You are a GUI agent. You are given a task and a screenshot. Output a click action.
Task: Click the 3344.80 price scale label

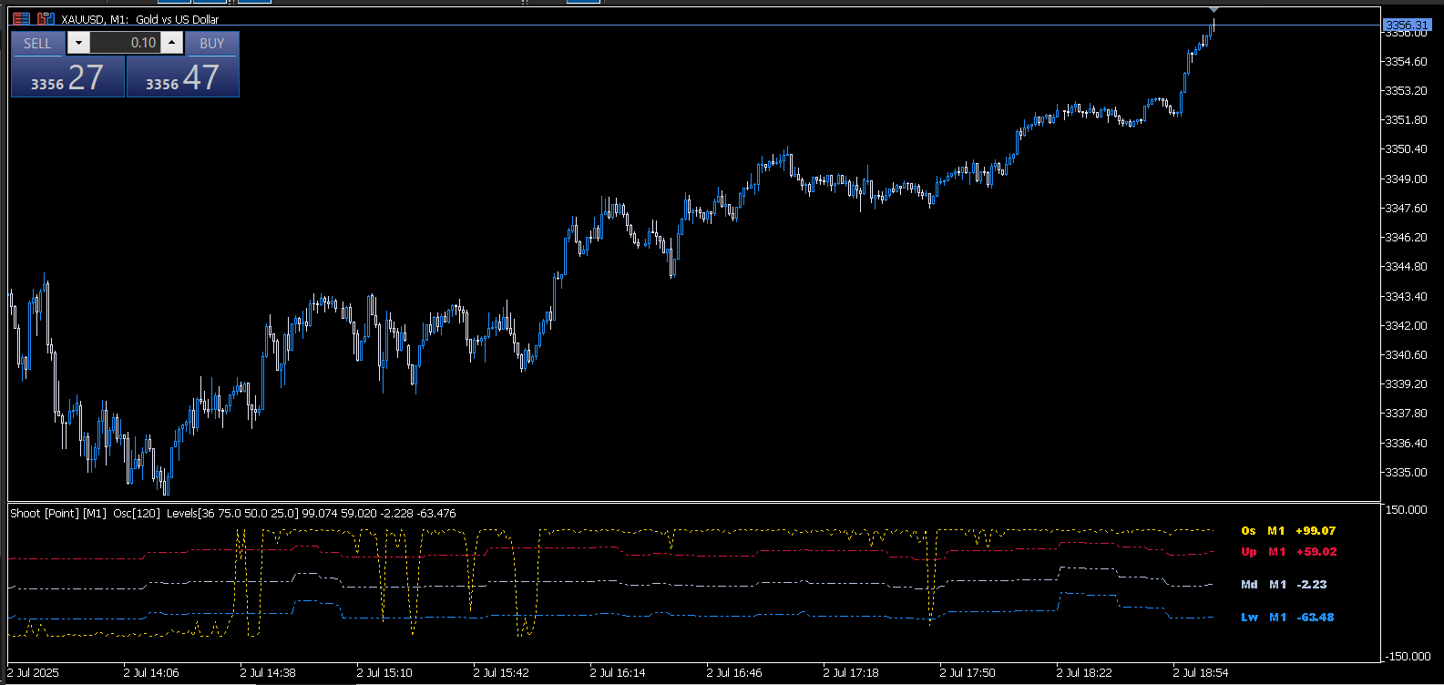(x=1407, y=267)
